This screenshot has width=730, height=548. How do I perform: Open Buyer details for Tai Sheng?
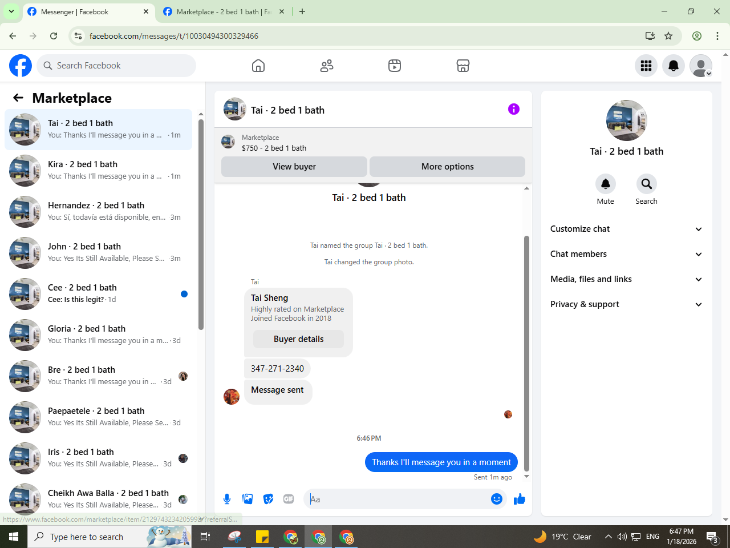(x=298, y=339)
